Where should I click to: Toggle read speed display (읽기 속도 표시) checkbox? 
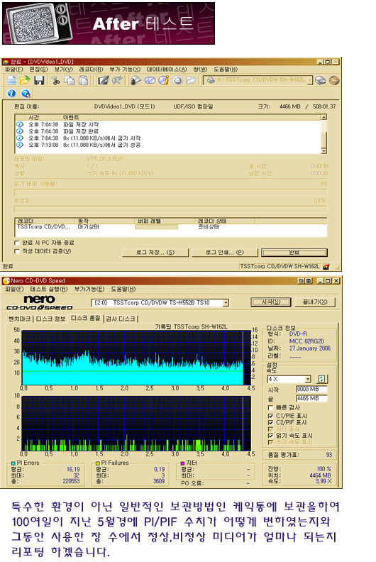[270, 436]
